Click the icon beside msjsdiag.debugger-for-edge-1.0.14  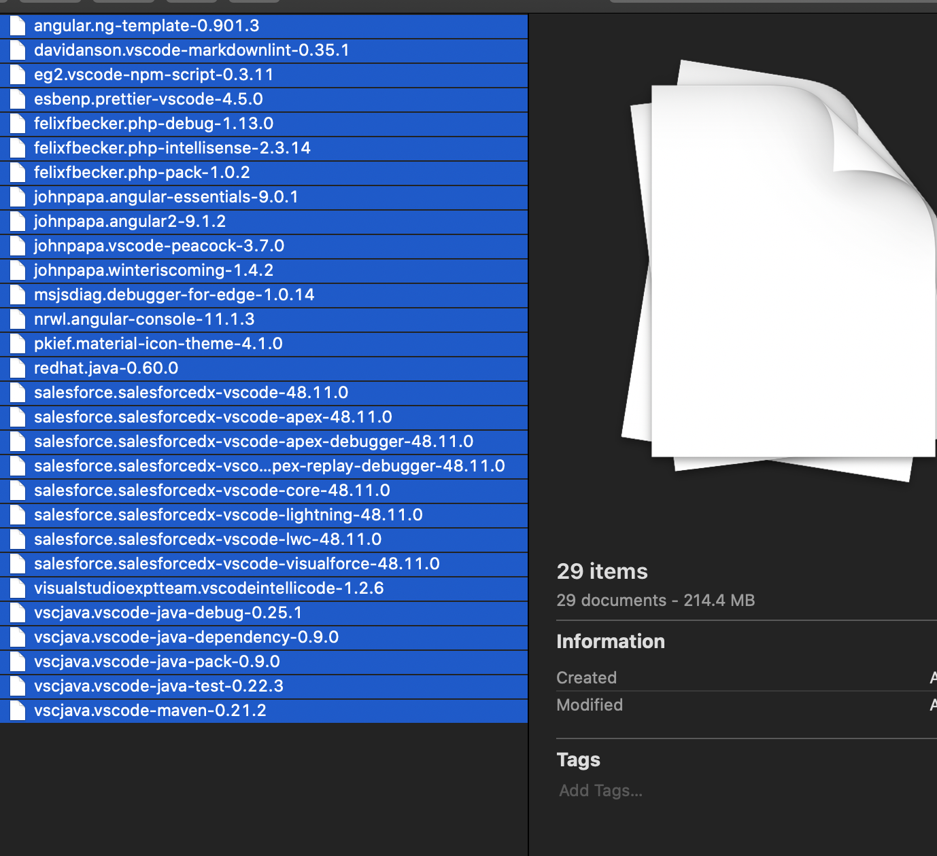[x=17, y=295]
